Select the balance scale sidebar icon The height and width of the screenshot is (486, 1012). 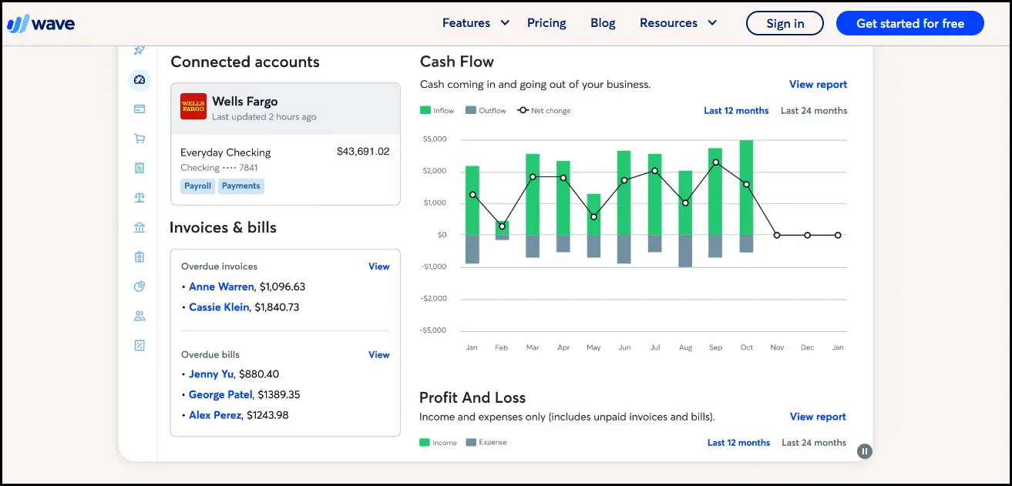point(139,197)
